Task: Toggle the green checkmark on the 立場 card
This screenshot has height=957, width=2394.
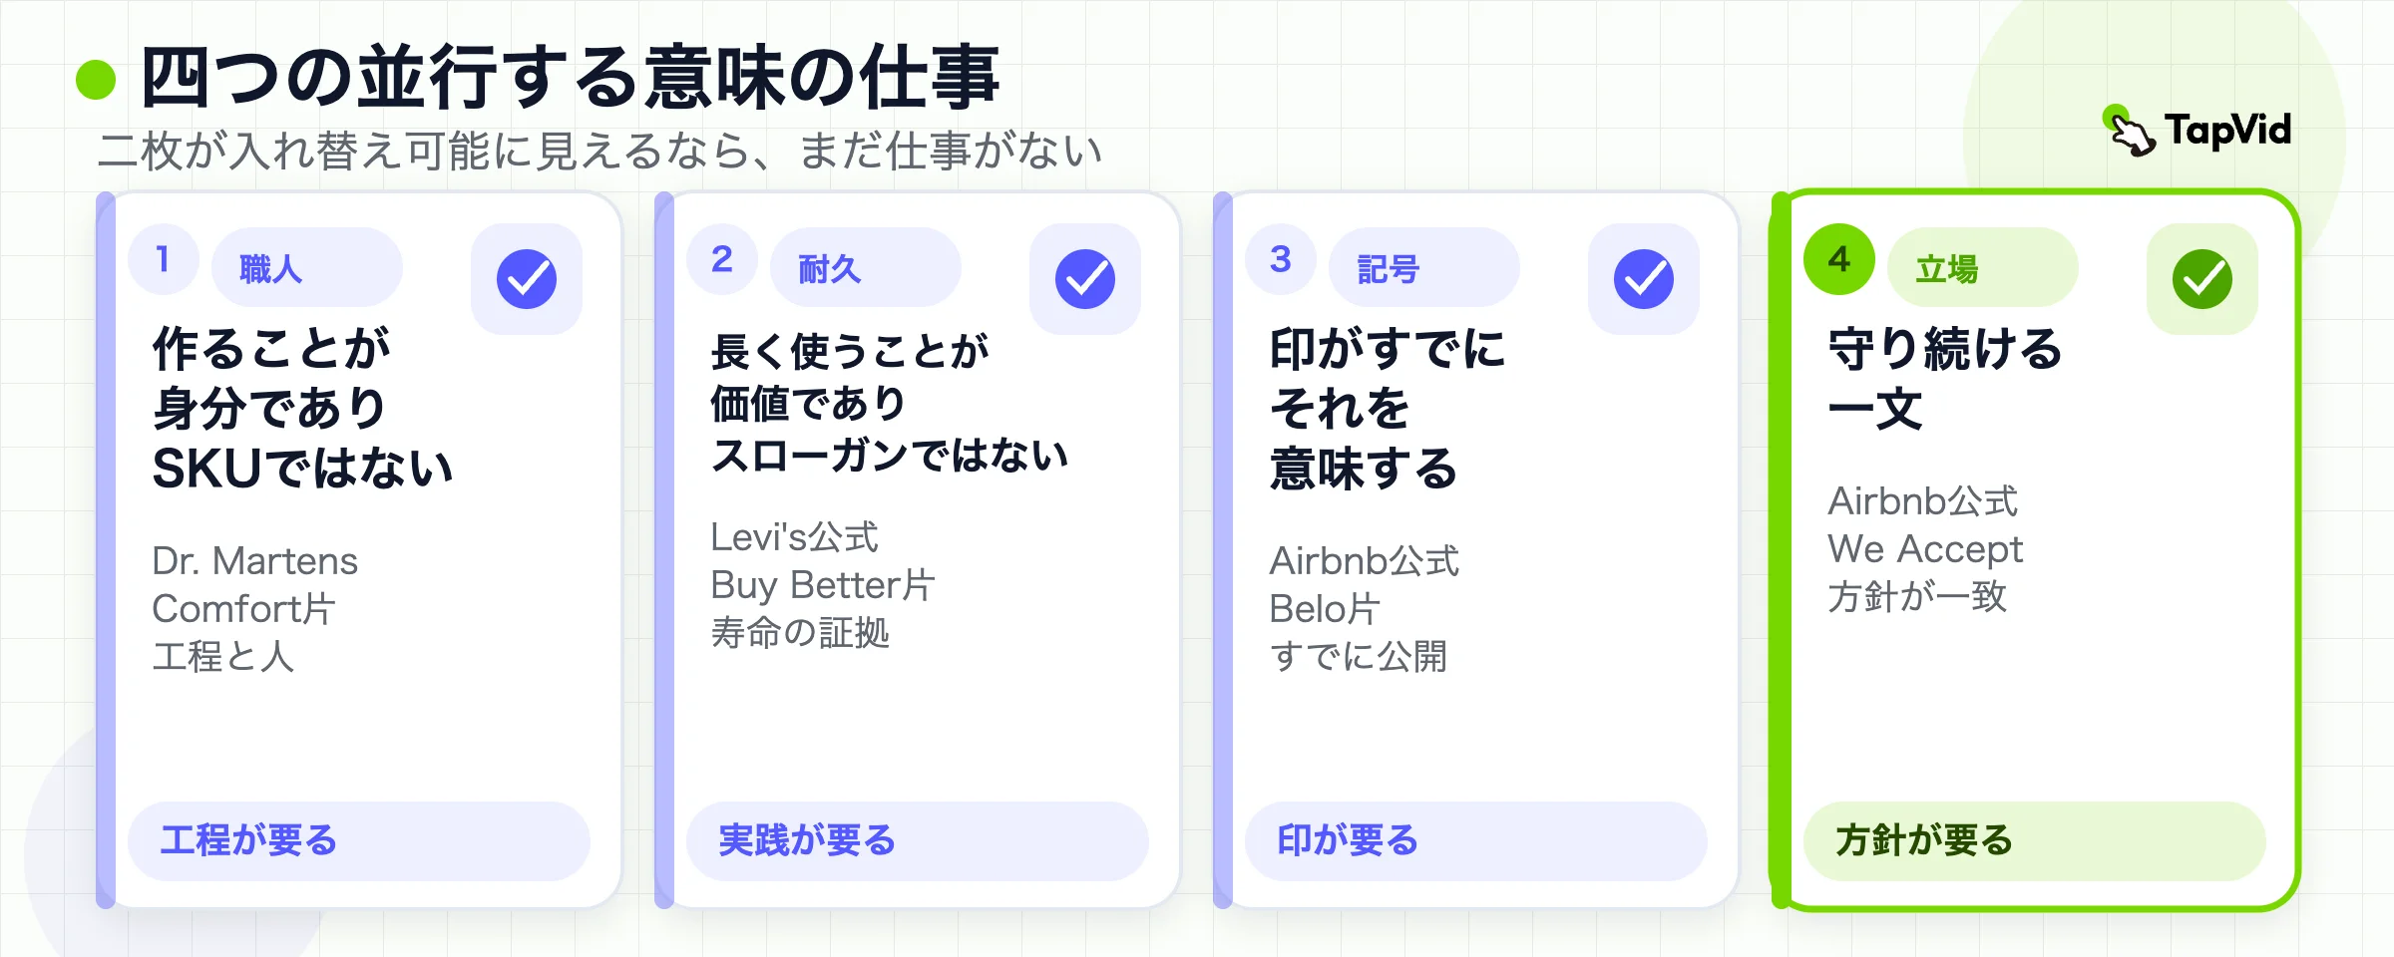Action: pos(2202,279)
